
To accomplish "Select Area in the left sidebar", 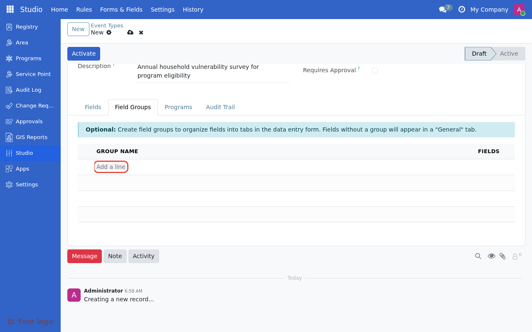I will point(22,42).
